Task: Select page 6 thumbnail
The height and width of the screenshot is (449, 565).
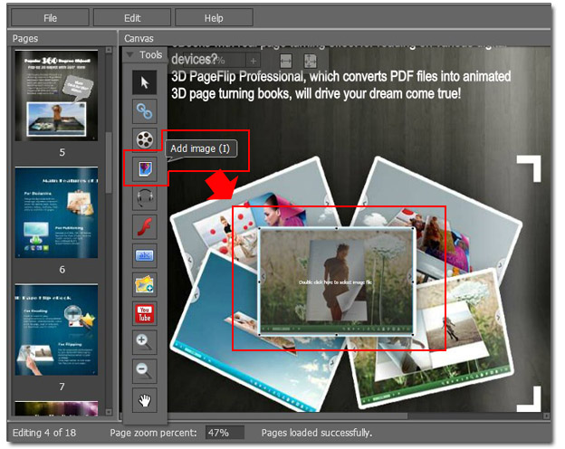Action: [x=56, y=213]
